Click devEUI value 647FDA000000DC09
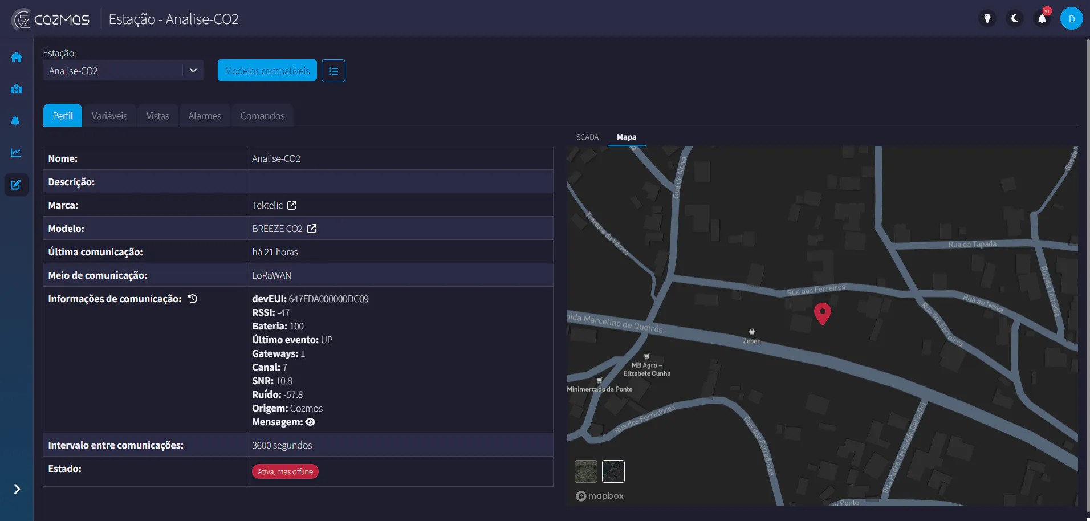Image resolution: width=1090 pixels, height=521 pixels. pyautogui.click(x=328, y=299)
